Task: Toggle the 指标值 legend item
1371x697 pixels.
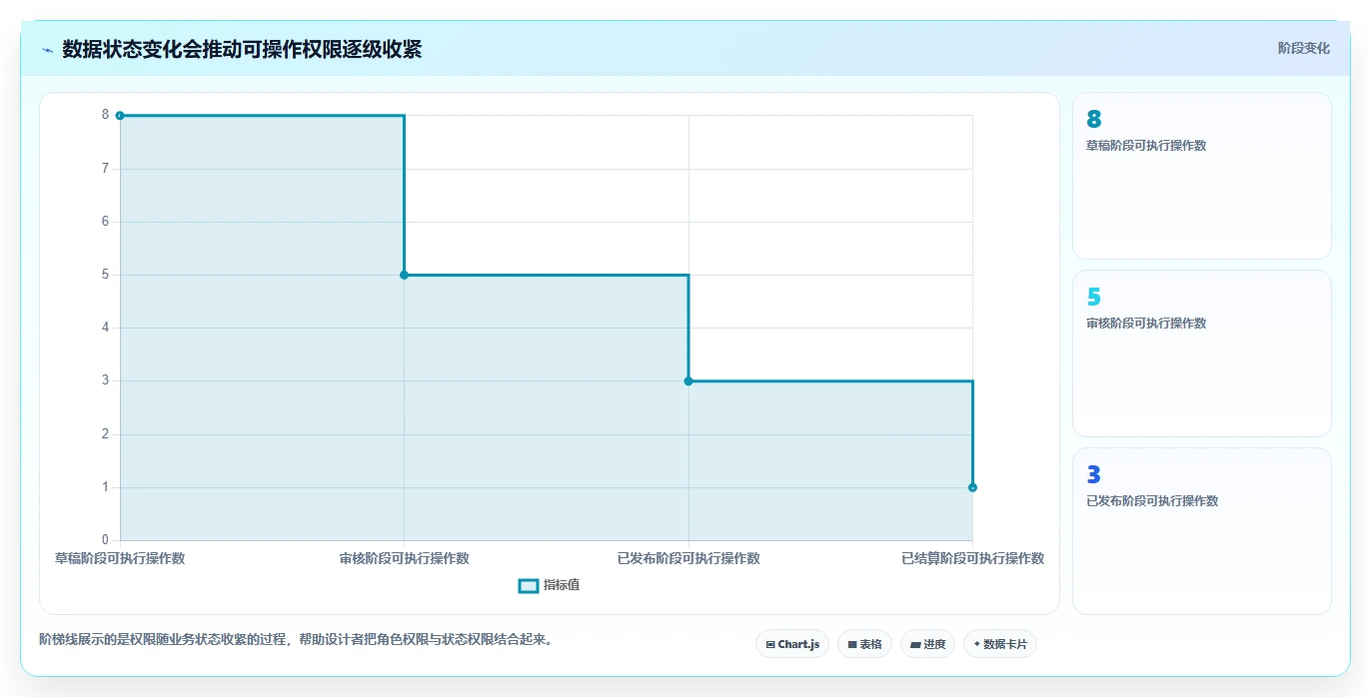Action: point(549,585)
